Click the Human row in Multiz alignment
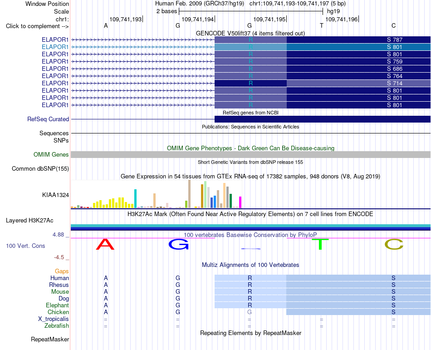This screenshot has width=431, height=350. [251, 278]
